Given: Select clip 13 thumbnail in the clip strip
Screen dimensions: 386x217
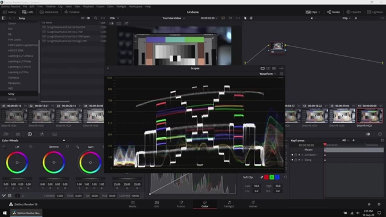Looking at the screenshot, I should pyautogui.click(x=342, y=116).
